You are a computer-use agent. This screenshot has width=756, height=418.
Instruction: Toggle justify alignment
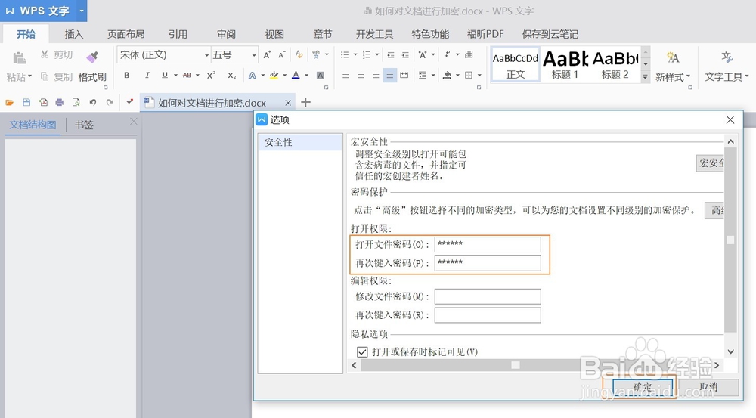coord(390,76)
